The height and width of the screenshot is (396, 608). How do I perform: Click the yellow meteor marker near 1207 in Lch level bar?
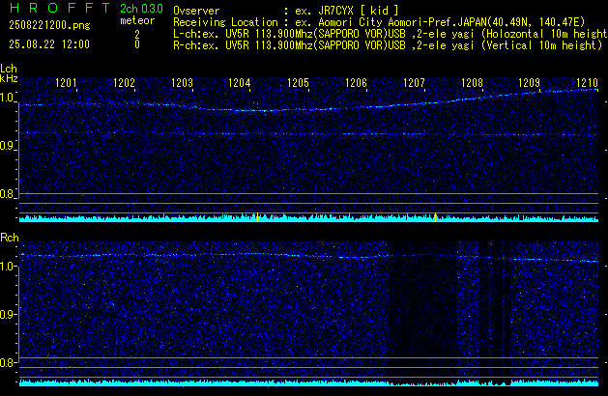435,217
